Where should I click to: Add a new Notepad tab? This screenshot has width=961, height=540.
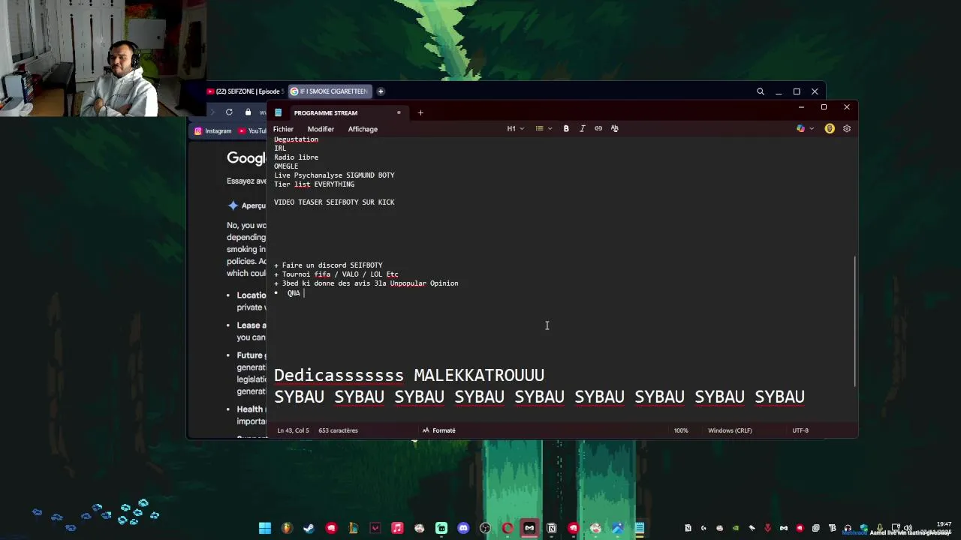tap(420, 112)
